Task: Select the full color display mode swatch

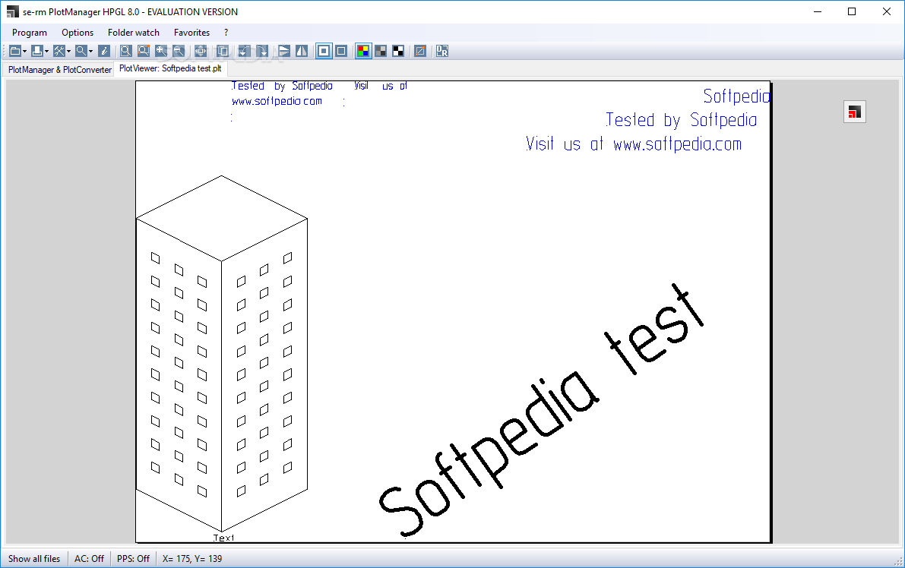Action: [363, 52]
